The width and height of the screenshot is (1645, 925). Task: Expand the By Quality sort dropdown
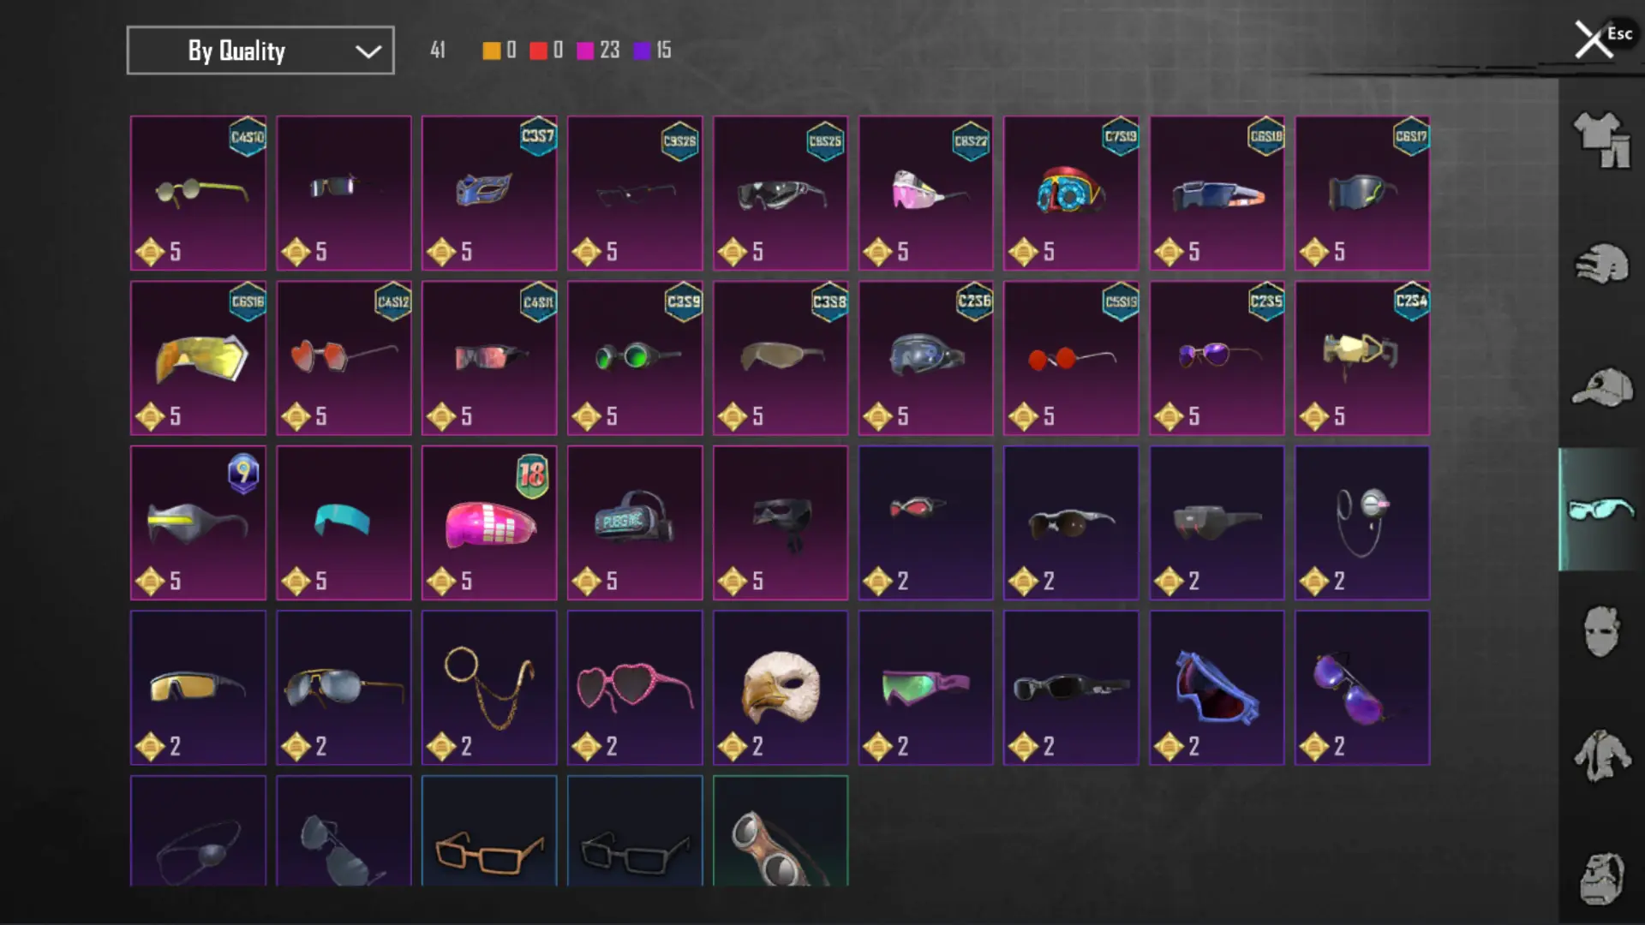click(260, 51)
